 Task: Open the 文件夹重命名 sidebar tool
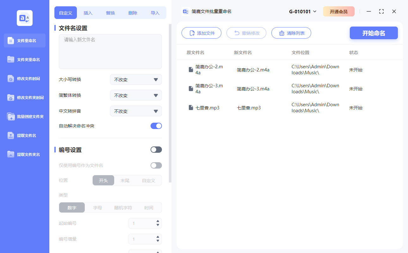[24, 59]
